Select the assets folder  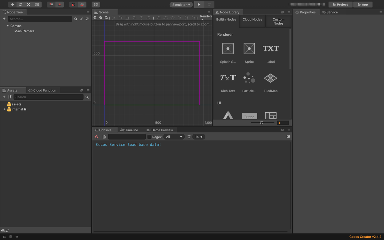pos(16,104)
